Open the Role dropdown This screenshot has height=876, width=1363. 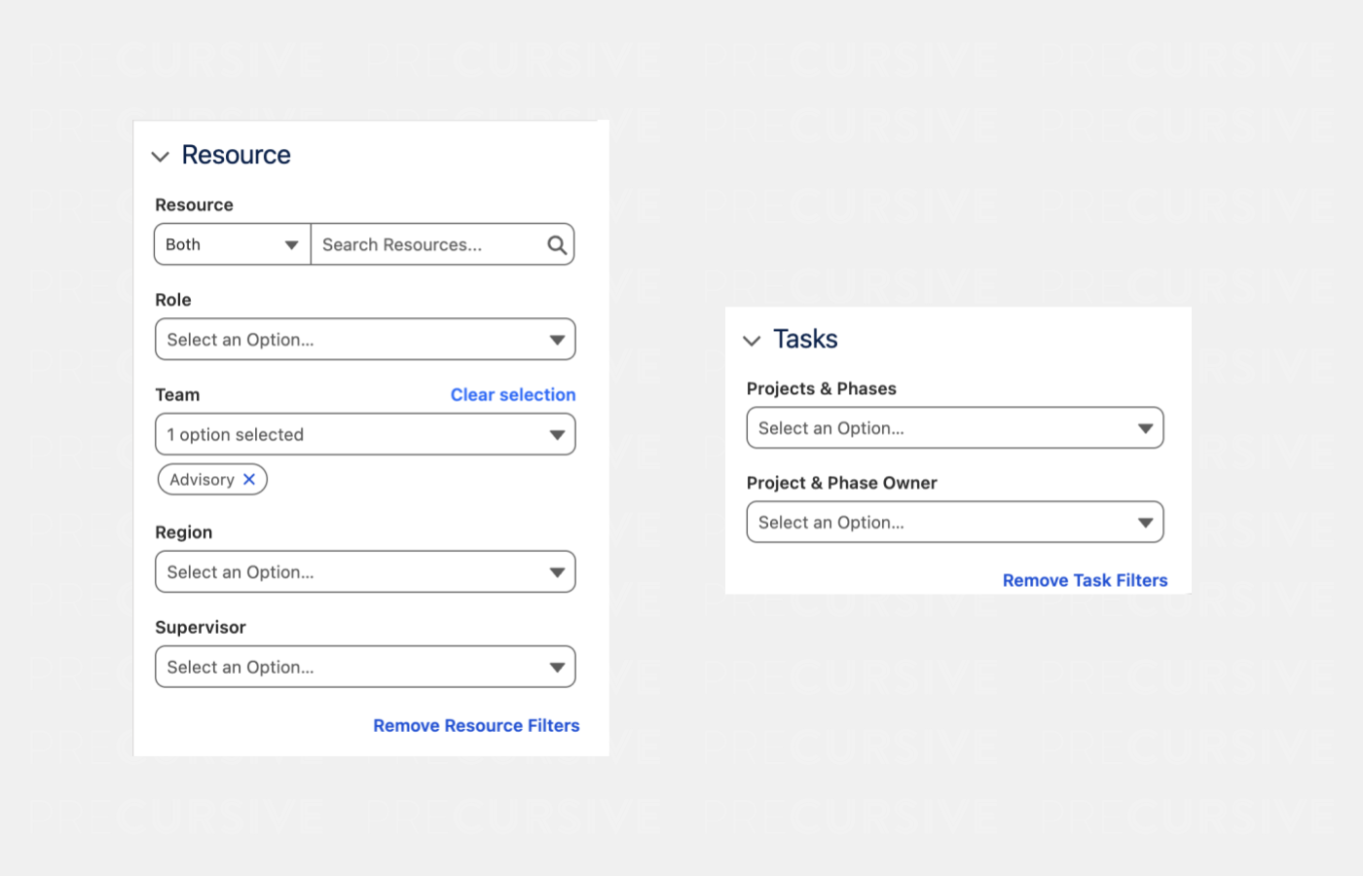click(365, 340)
